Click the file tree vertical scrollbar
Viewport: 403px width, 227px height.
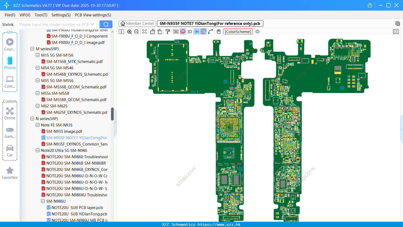pyautogui.click(x=112, y=114)
